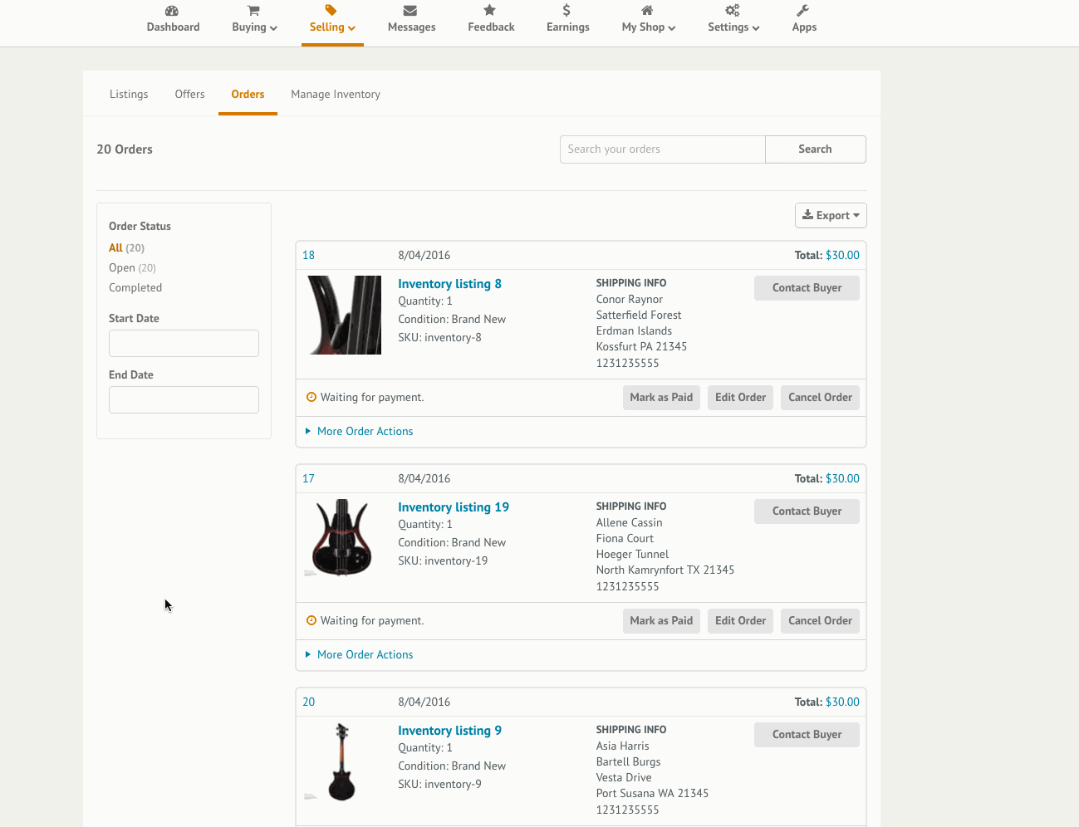
Task: Expand the Buying menu
Action: pyautogui.click(x=254, y=27)
